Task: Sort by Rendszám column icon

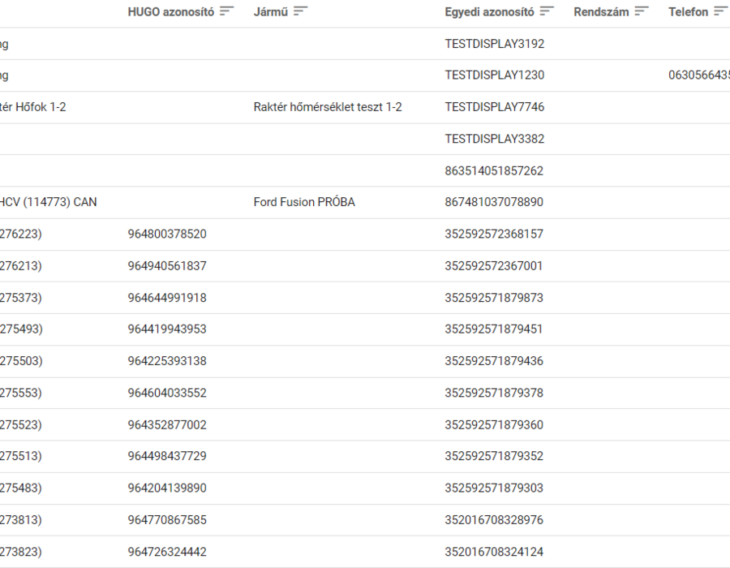Action: tap(642, 11)
